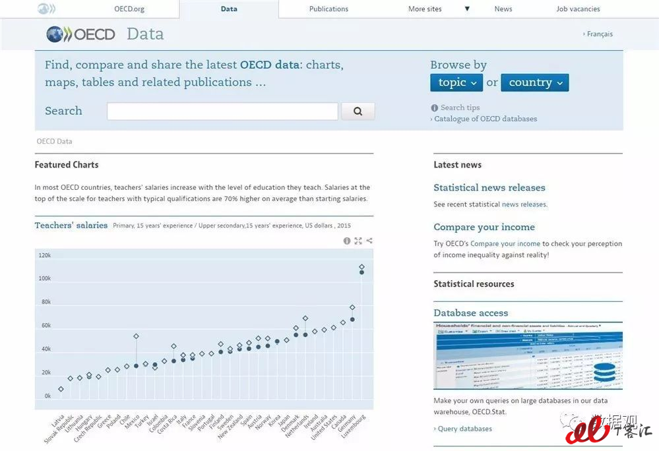Click the Featured Charts heading
This screenshot has width=659, height=451.
[67, 165]
